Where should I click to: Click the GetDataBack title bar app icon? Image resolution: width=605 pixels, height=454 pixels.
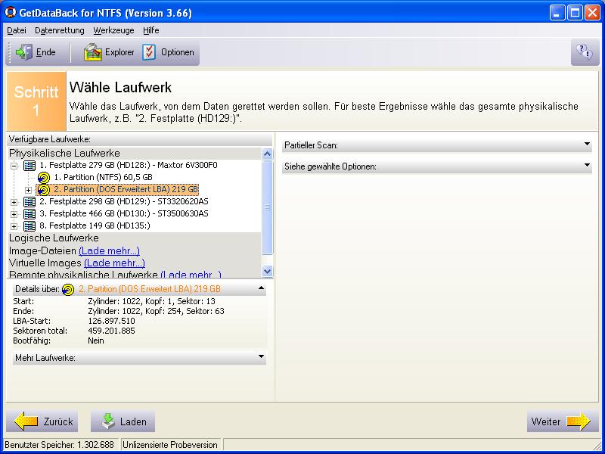[10, 12]
